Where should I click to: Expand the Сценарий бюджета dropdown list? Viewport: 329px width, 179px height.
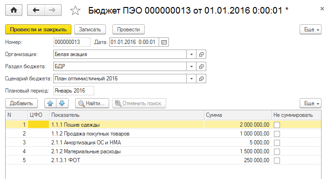[191, 79]
